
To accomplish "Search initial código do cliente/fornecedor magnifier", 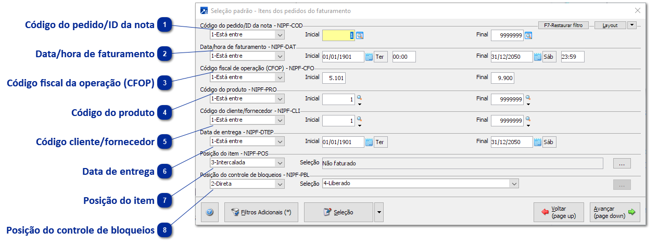I will click(x=359, y=119).
